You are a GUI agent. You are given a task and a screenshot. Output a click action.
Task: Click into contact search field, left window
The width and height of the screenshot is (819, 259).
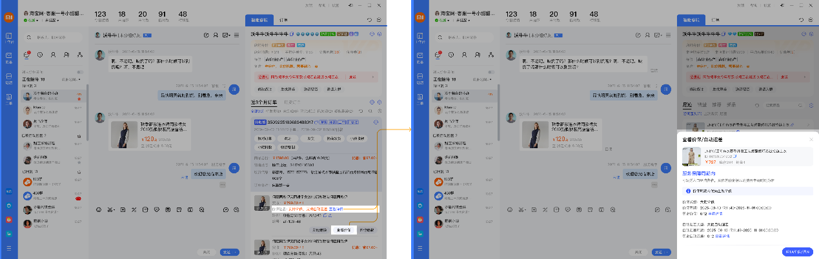click(x=53, y=37)
